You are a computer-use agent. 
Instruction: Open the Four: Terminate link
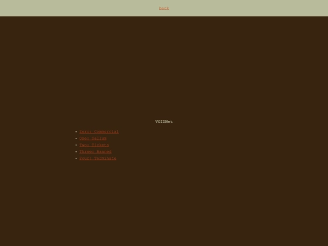point(98,159)
